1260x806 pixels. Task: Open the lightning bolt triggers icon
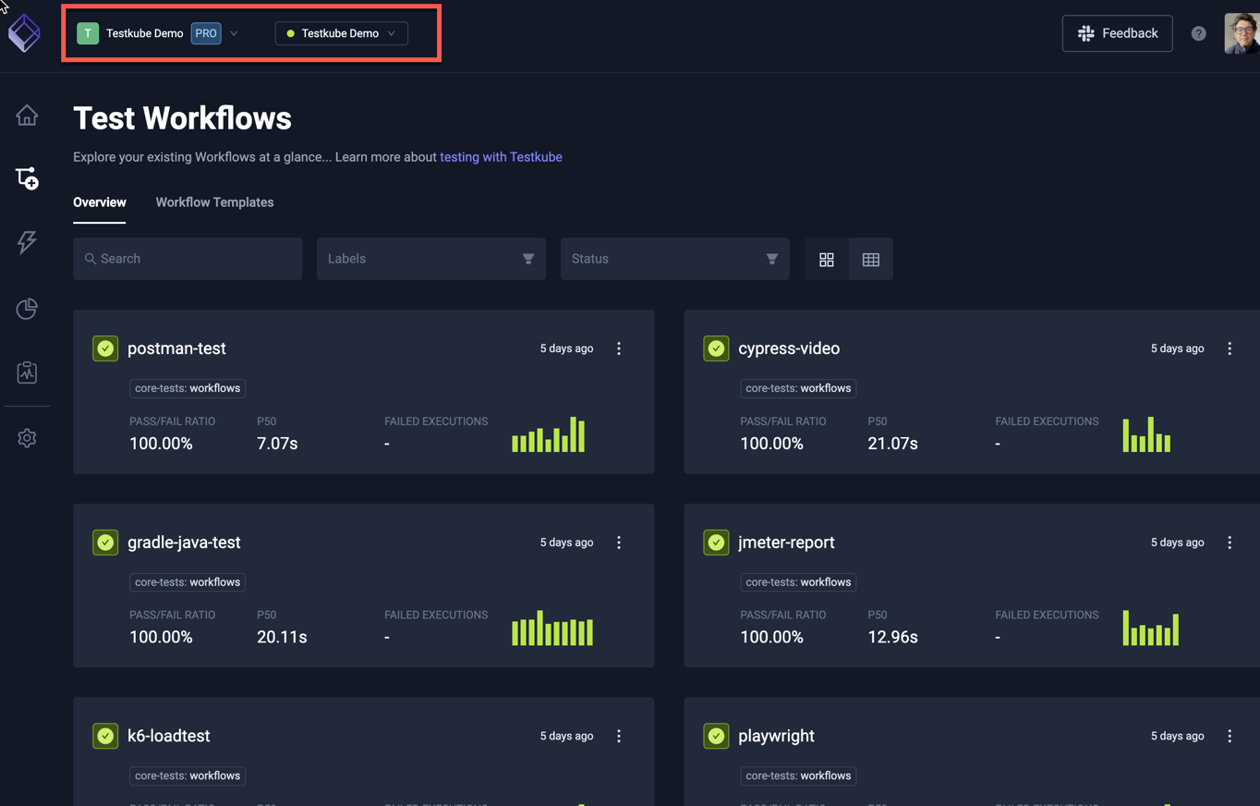coord(27,242)
